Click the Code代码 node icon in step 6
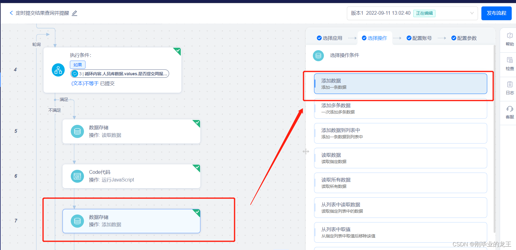Screen dimensions: 516x250 coord(77,176)
